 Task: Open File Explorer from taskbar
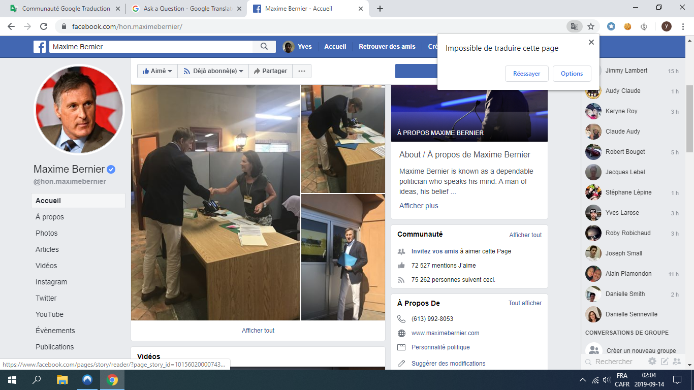62,380
